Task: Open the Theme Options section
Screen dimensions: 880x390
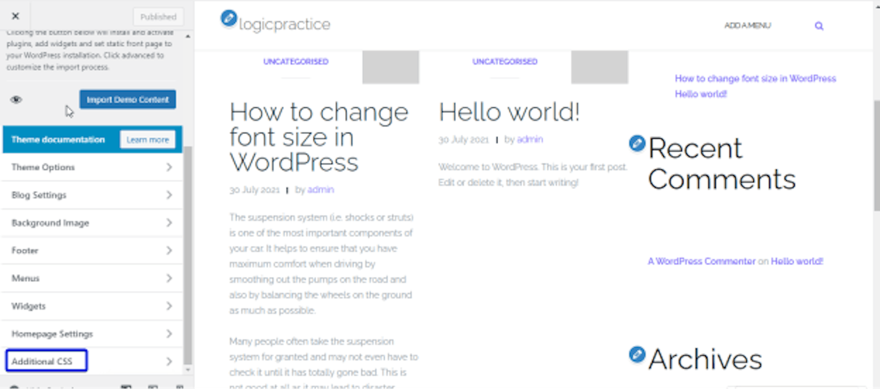Action: pos(92,167)
